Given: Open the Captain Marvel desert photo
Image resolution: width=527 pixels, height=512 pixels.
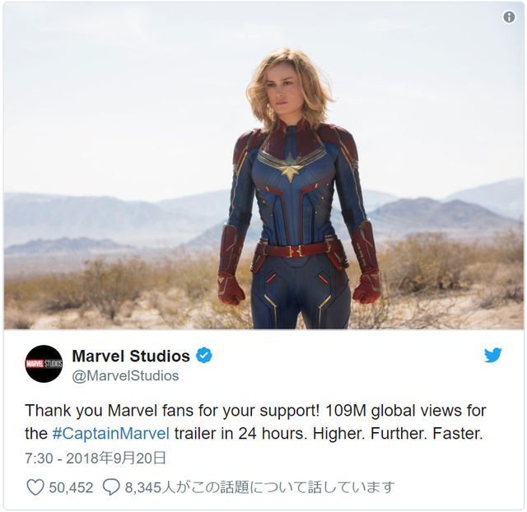Looking at the screenshot, I should coord(263,165).
